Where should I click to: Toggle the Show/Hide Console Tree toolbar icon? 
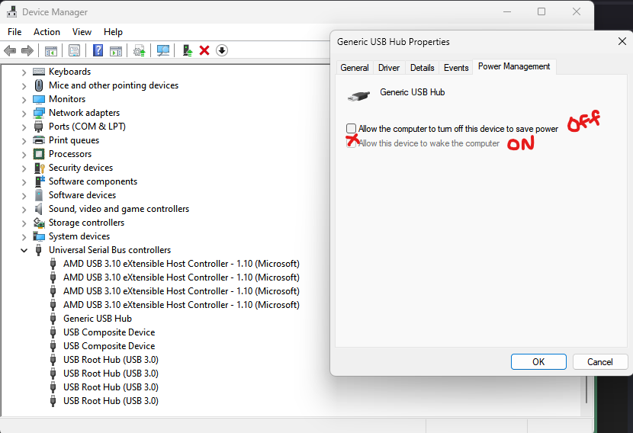51,50
